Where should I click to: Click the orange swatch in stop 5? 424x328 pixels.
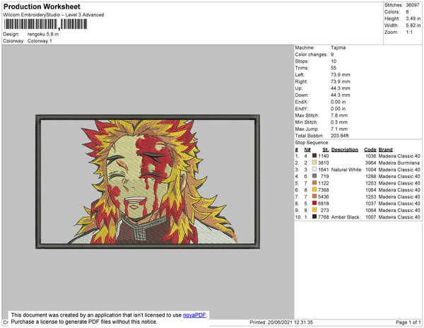tap(314, 183)
